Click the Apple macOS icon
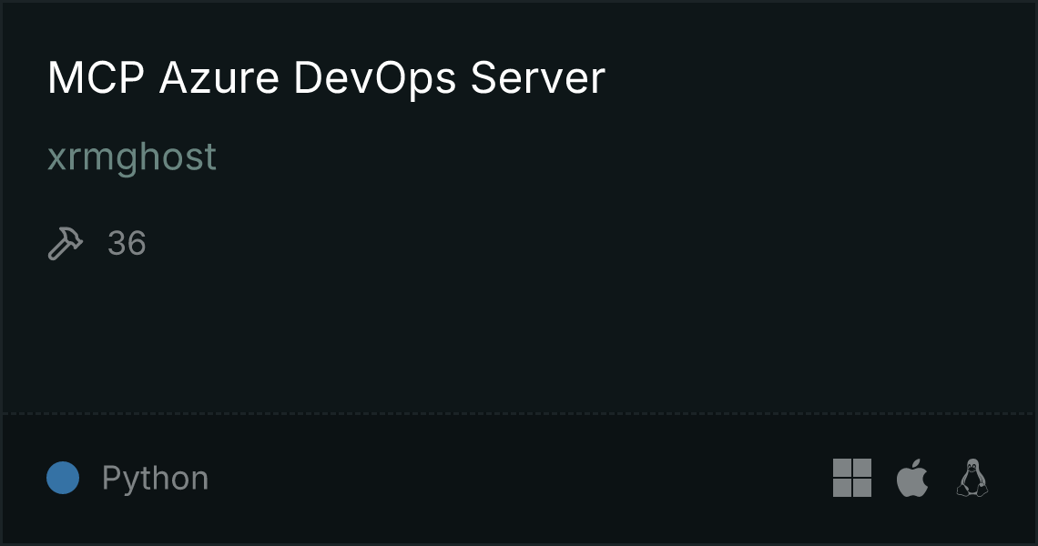 pyautogui.click(x=912, y=478)
